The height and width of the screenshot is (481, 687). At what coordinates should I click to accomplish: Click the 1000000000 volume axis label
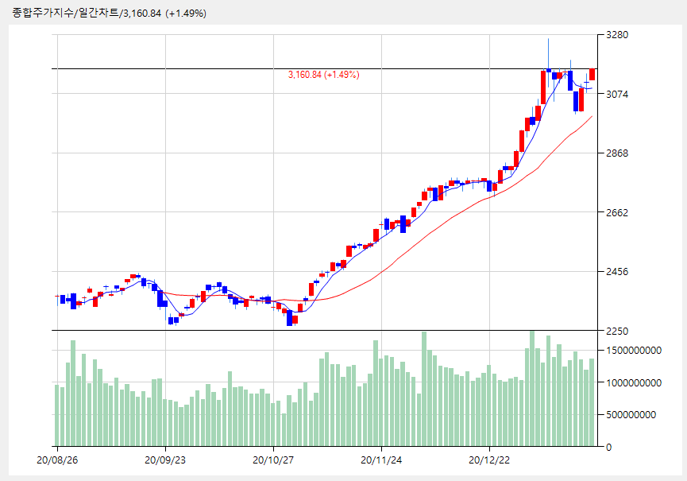(634, 382)
